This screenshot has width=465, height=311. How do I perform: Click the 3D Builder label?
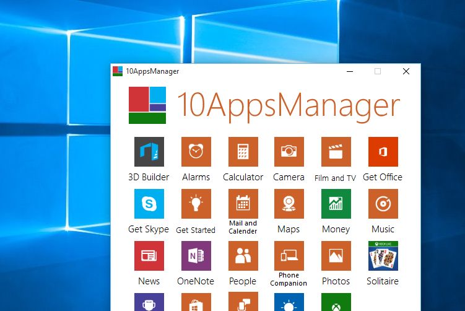click(149, 177)
